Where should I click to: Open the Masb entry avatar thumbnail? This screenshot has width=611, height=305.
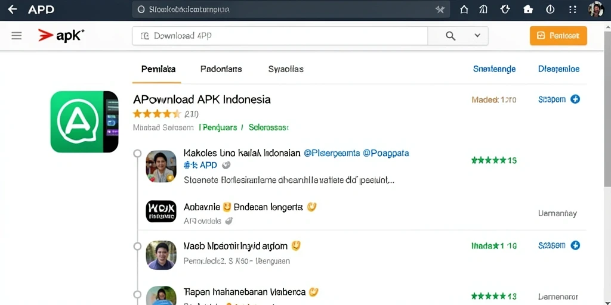(x=161, y=255)
